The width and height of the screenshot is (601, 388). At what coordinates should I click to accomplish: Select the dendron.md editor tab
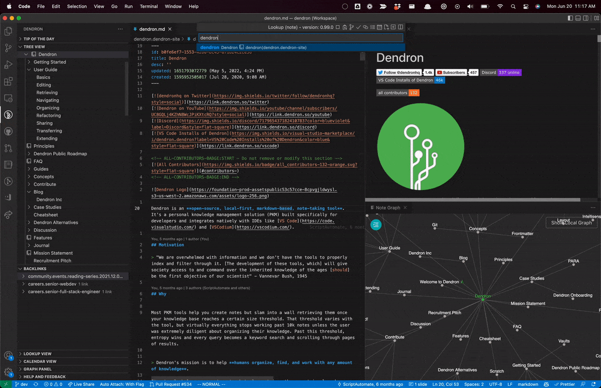pyautogui.click(x=152, y=29)
